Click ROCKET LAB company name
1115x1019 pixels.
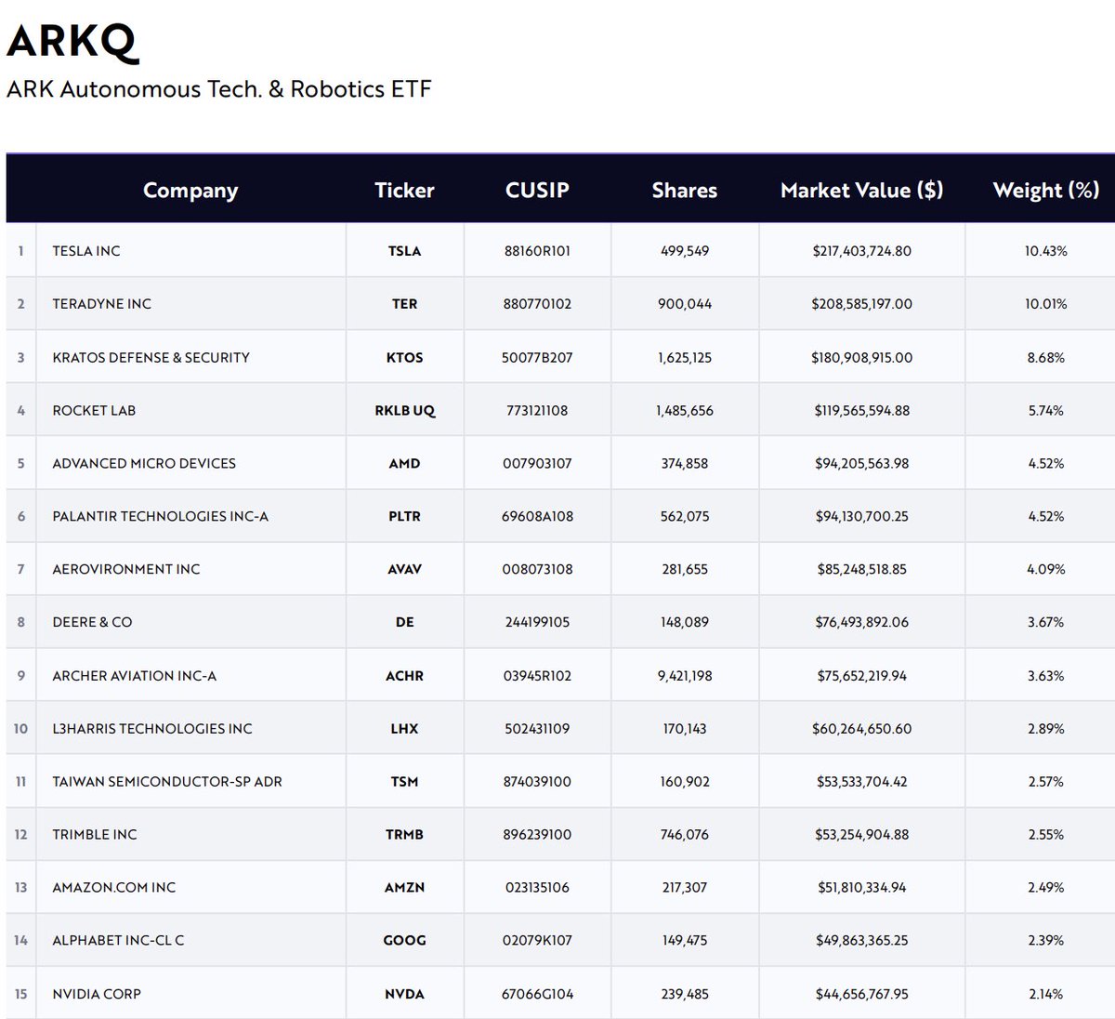94,410
